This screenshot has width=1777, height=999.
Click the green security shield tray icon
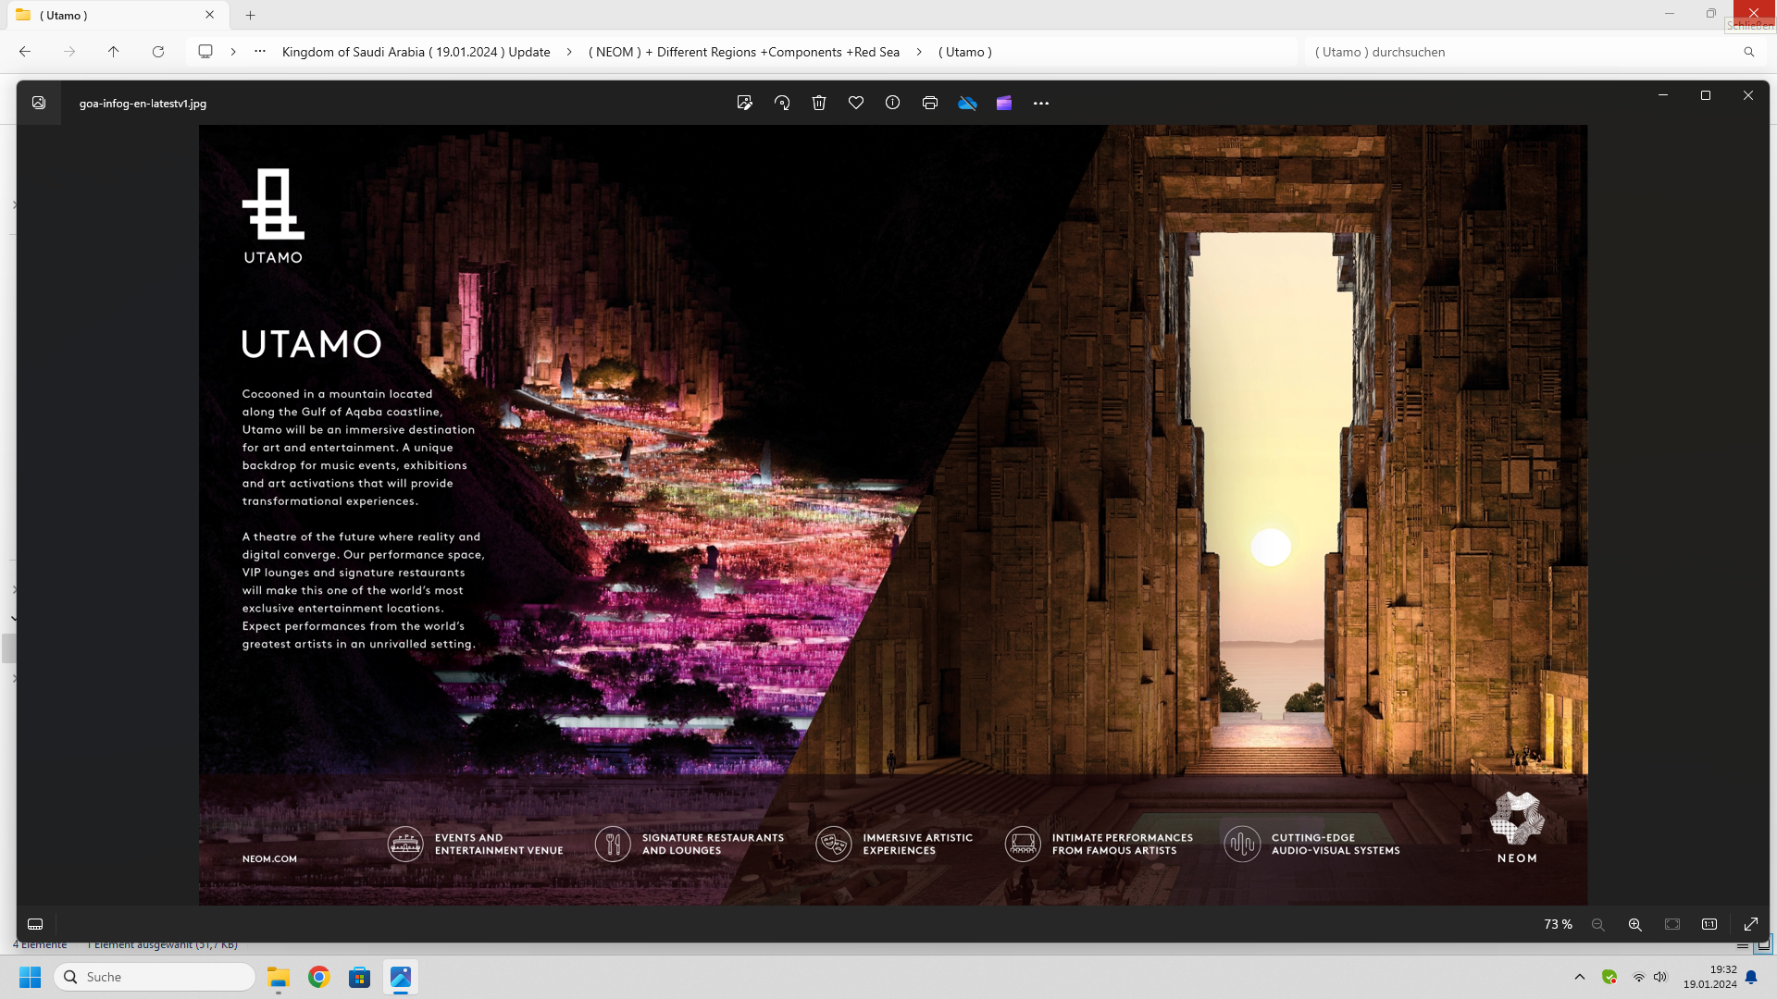[1609, 977]
